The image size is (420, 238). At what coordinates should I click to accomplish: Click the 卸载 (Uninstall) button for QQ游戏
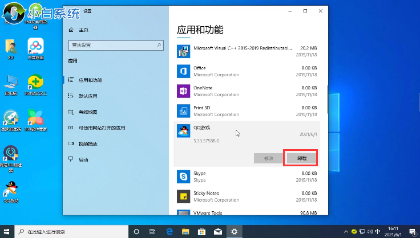click(300, 158)
